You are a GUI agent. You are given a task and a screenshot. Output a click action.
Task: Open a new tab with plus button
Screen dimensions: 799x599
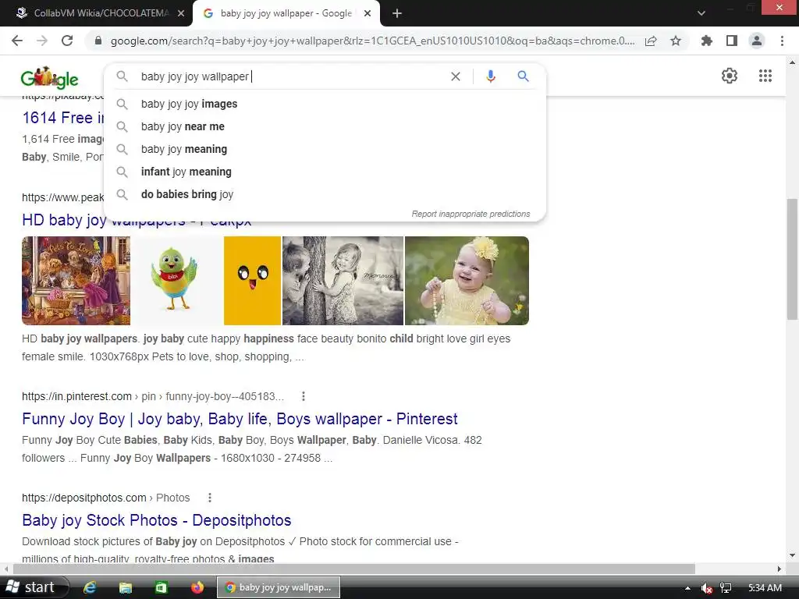click(x=397, y=13)
